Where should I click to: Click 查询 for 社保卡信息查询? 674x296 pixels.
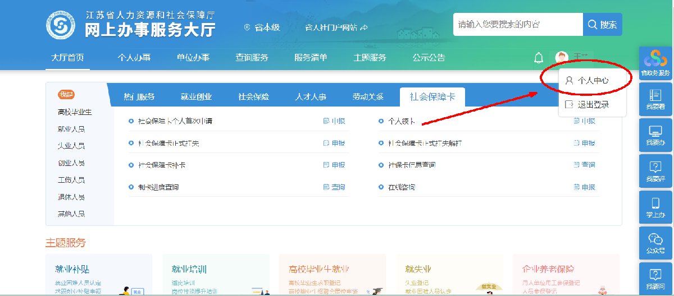pos(584,165)
